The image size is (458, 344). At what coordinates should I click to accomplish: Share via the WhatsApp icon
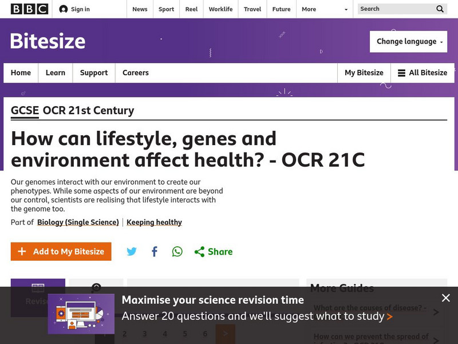coord(177,252)
